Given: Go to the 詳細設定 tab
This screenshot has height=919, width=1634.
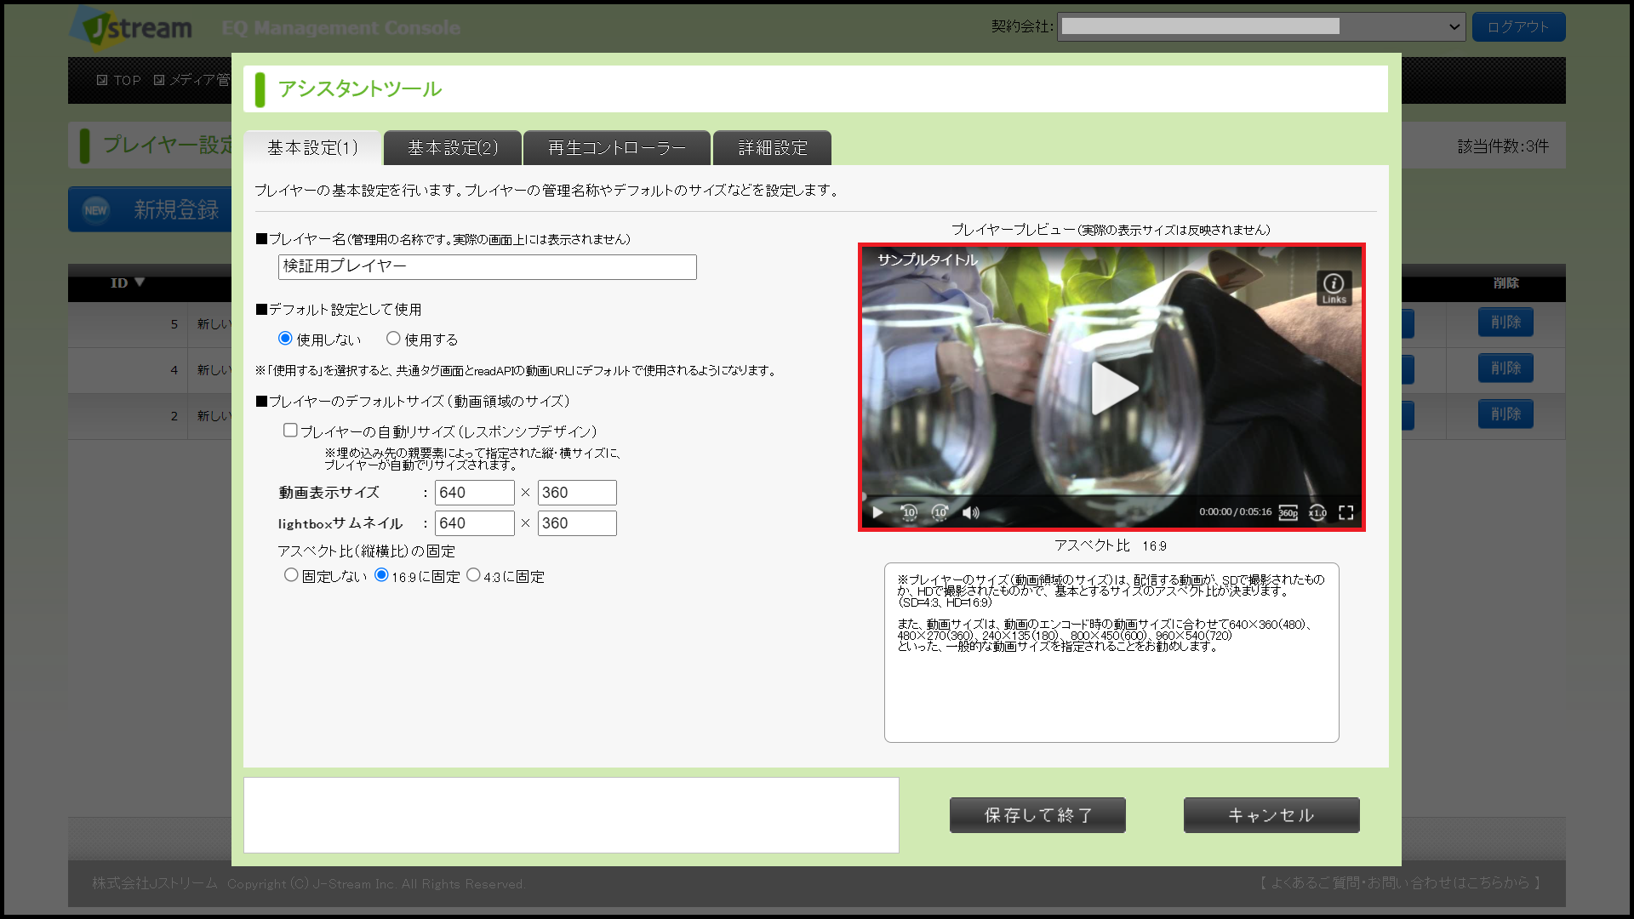Looking at the screenshot, I should click(x=772, y=148).
